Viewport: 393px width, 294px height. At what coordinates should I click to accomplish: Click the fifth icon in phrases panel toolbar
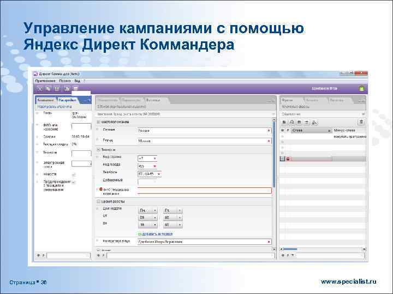[314, 122]
